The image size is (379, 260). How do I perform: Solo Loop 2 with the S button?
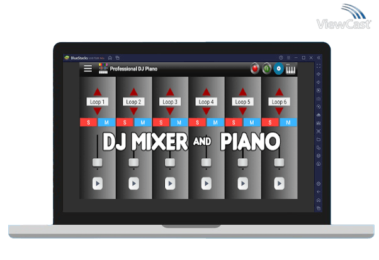125,122
